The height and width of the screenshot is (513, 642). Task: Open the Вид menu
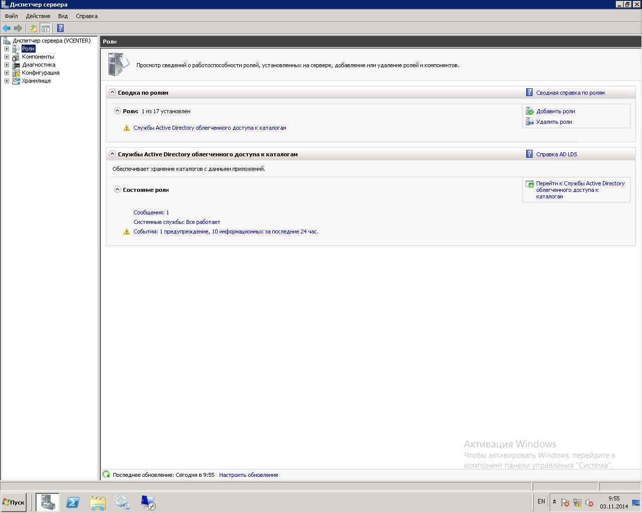[63, 16]
